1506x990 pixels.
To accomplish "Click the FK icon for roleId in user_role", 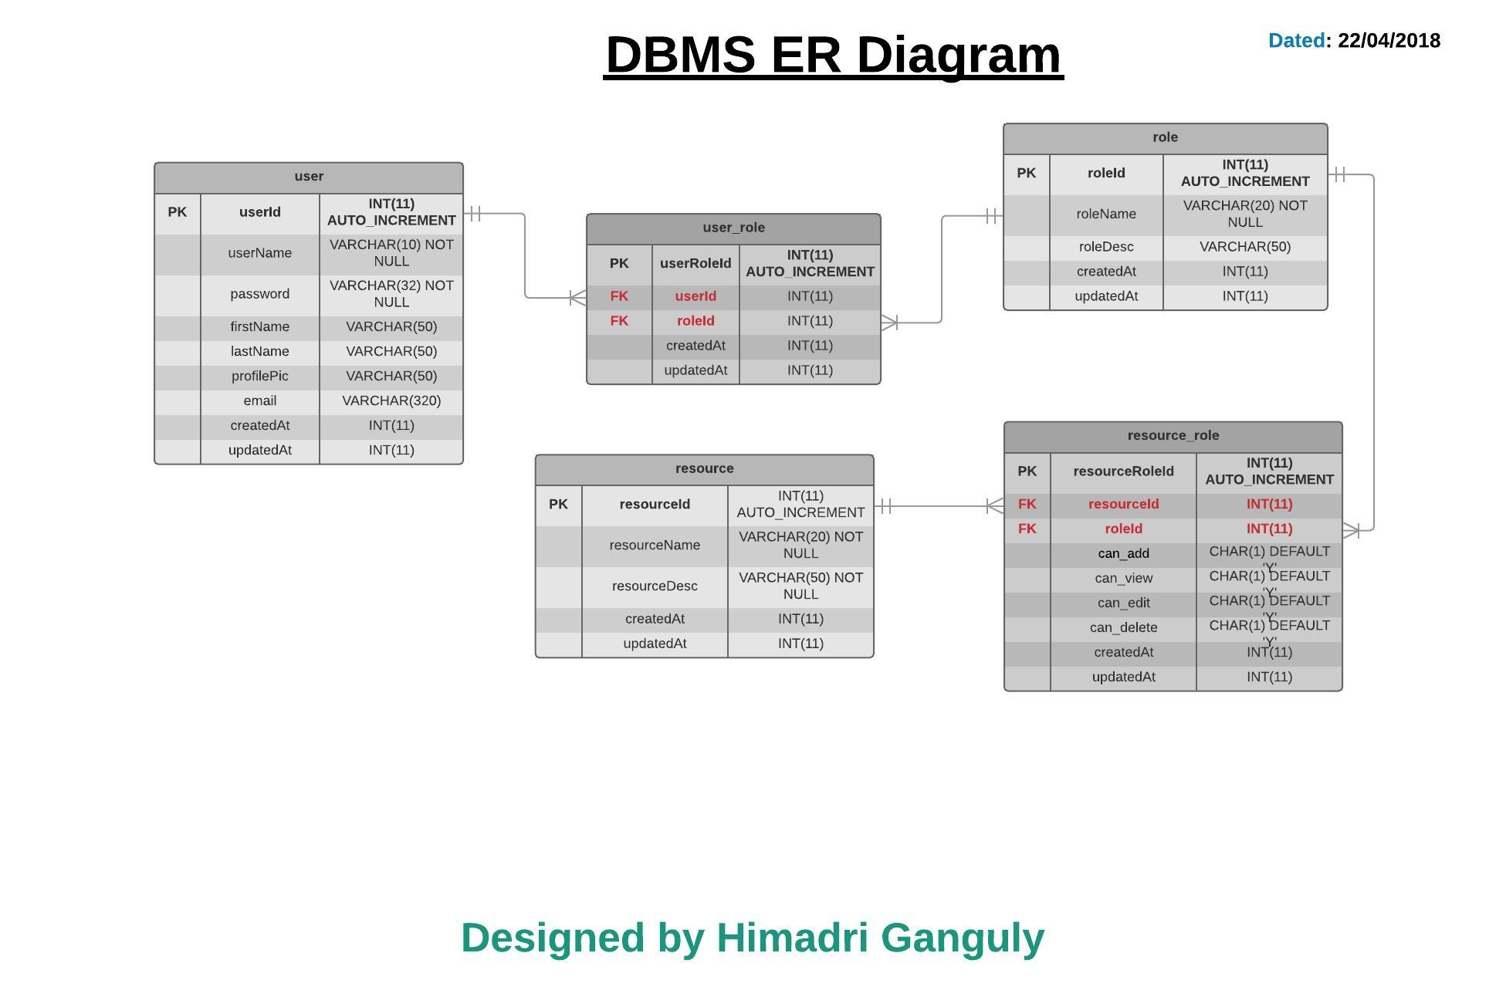I will click(x=615, y=320).
